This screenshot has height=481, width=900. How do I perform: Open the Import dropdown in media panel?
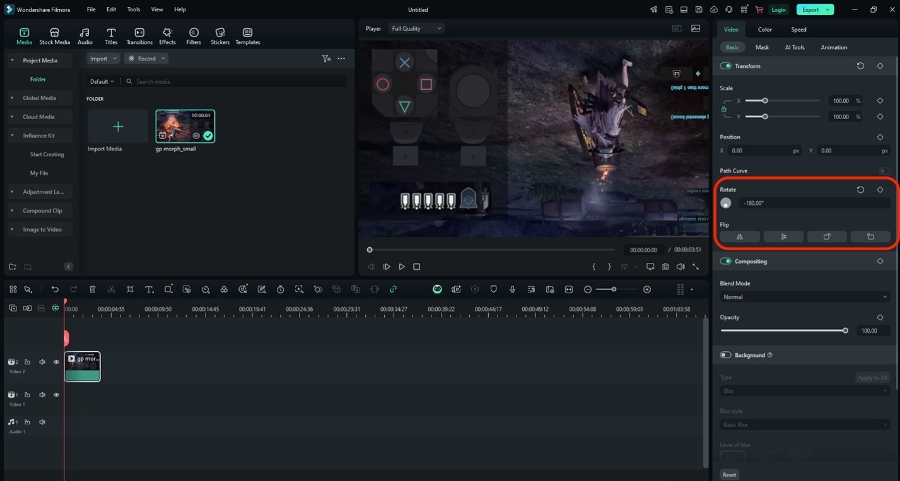coord(102,58)
